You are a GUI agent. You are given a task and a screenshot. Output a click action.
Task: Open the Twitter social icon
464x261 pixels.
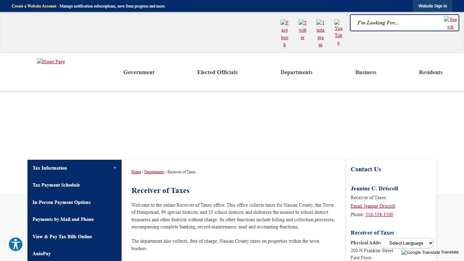point(302,30)
